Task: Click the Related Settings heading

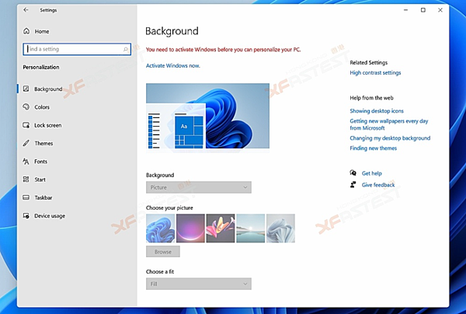Action: pyautogui.click(x=369, y=63)
